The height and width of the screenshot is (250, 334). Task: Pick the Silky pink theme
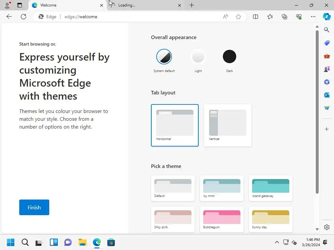pos(173,219)
